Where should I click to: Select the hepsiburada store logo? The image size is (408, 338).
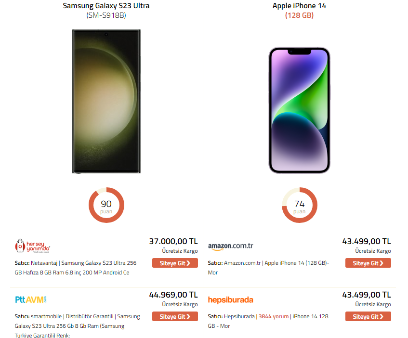(230, 299)
